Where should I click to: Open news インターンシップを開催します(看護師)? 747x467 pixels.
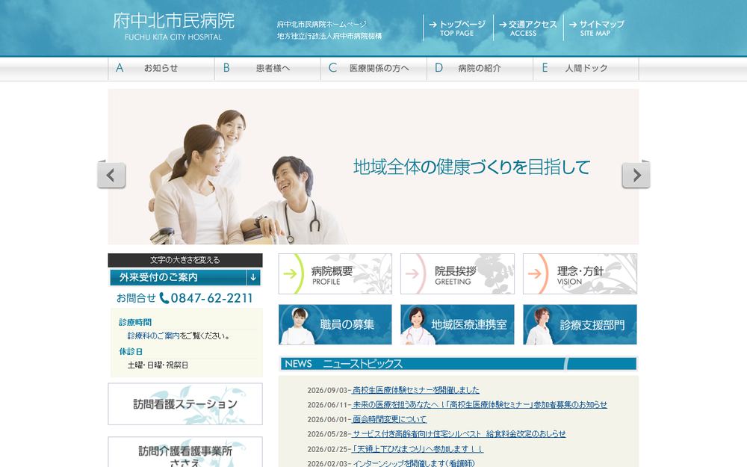[414, 463]
